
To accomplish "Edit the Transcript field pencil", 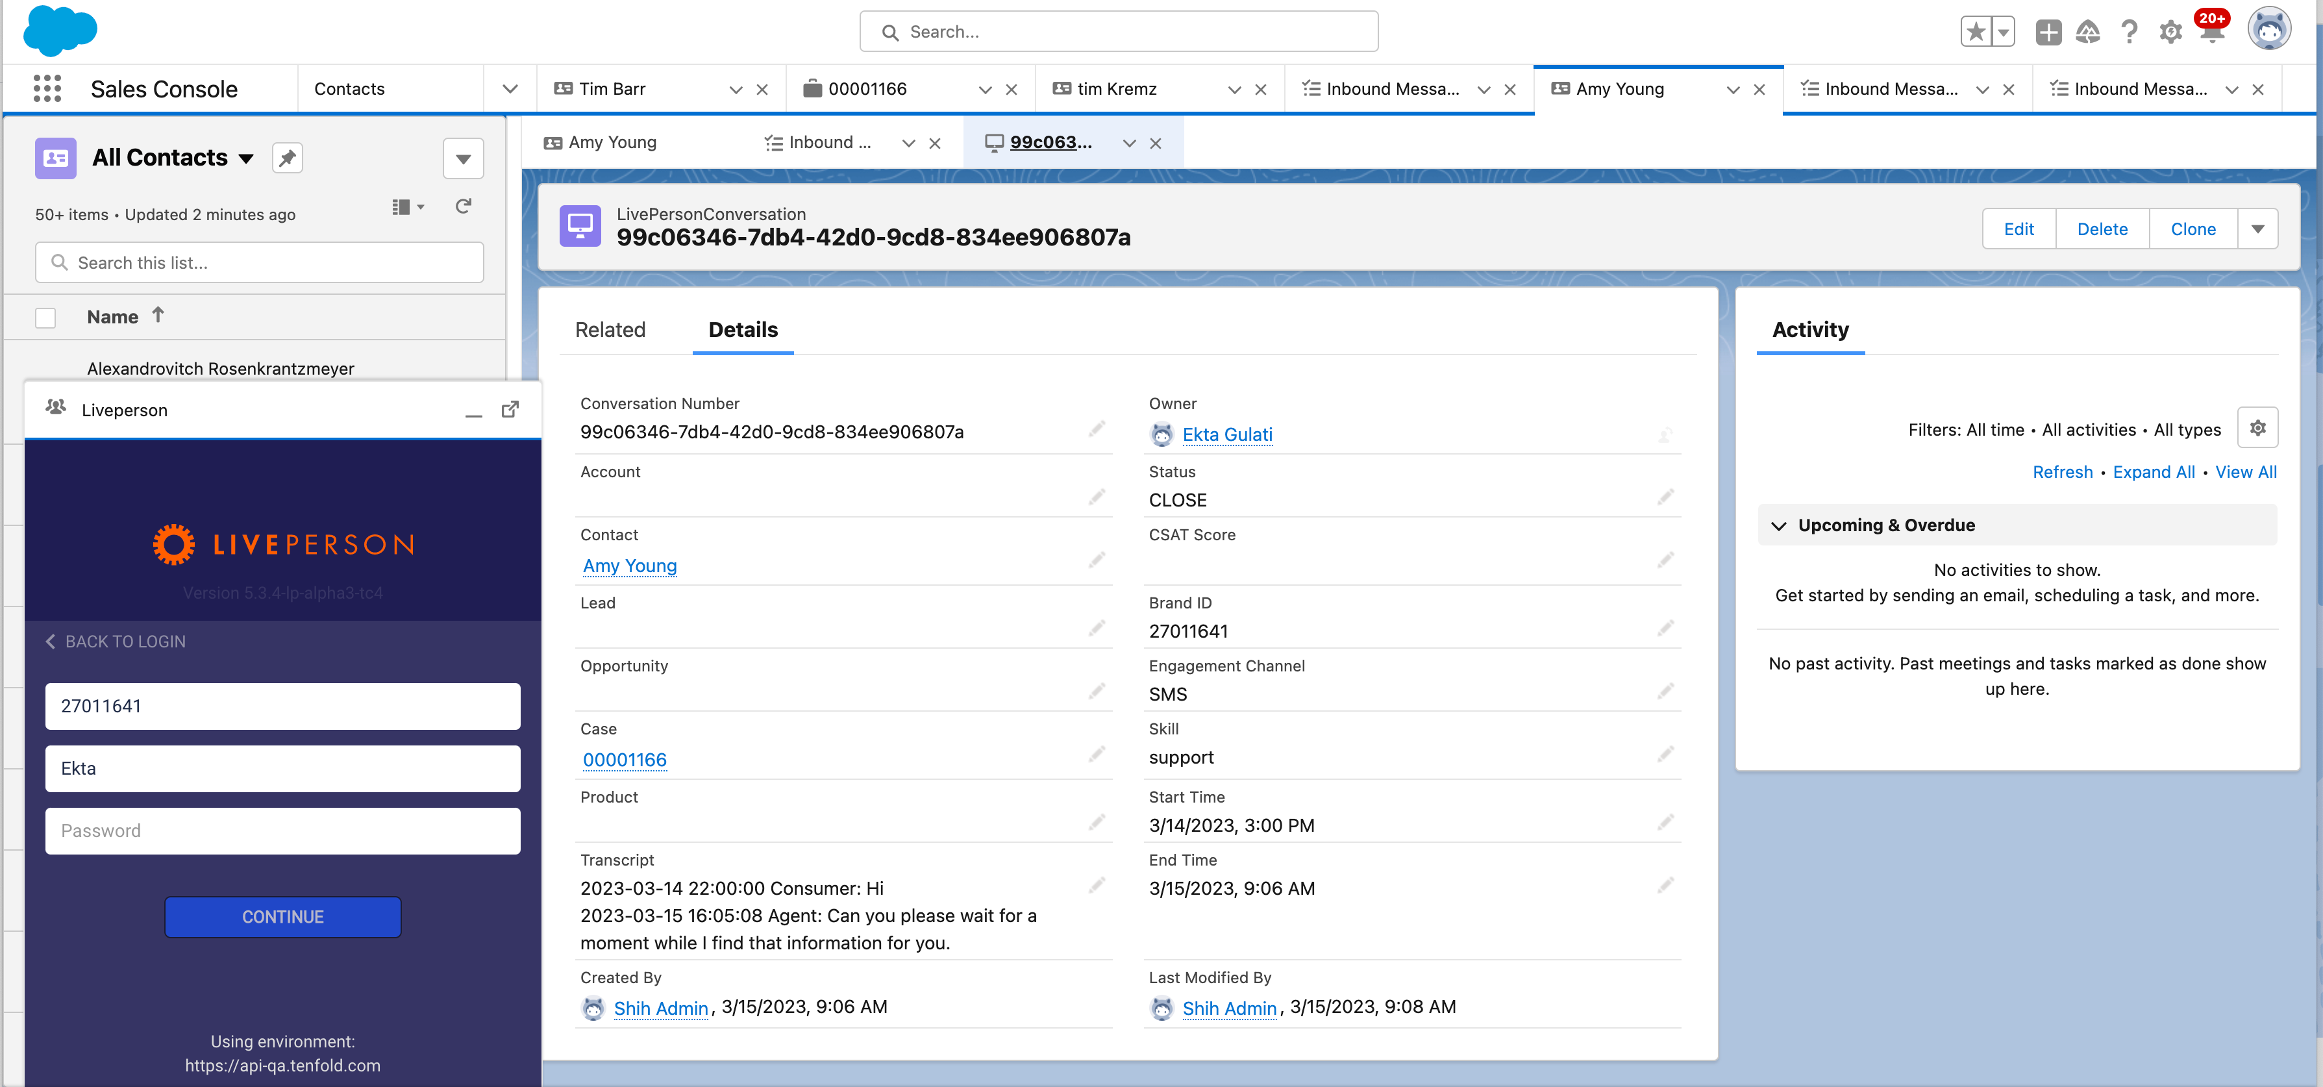I will 1096,886.
